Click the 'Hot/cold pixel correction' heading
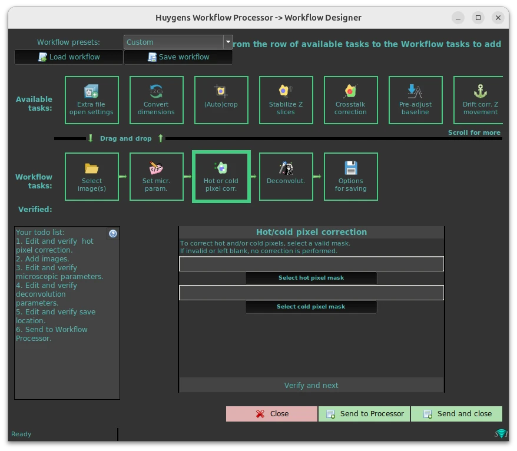Screen dimensions: 517x451 click(311, 232)
